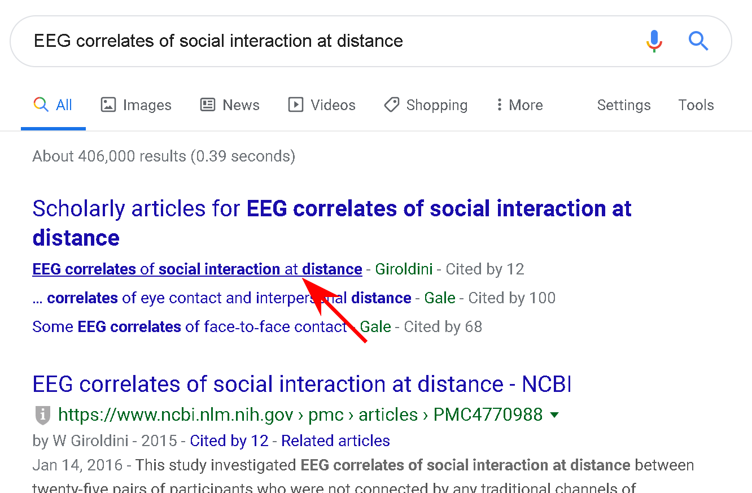Open the NCBI search result title

click(302, 385)
